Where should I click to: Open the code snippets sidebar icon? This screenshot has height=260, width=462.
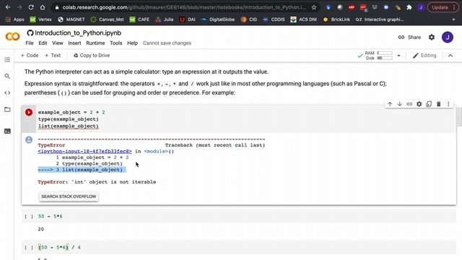[7, 93]
